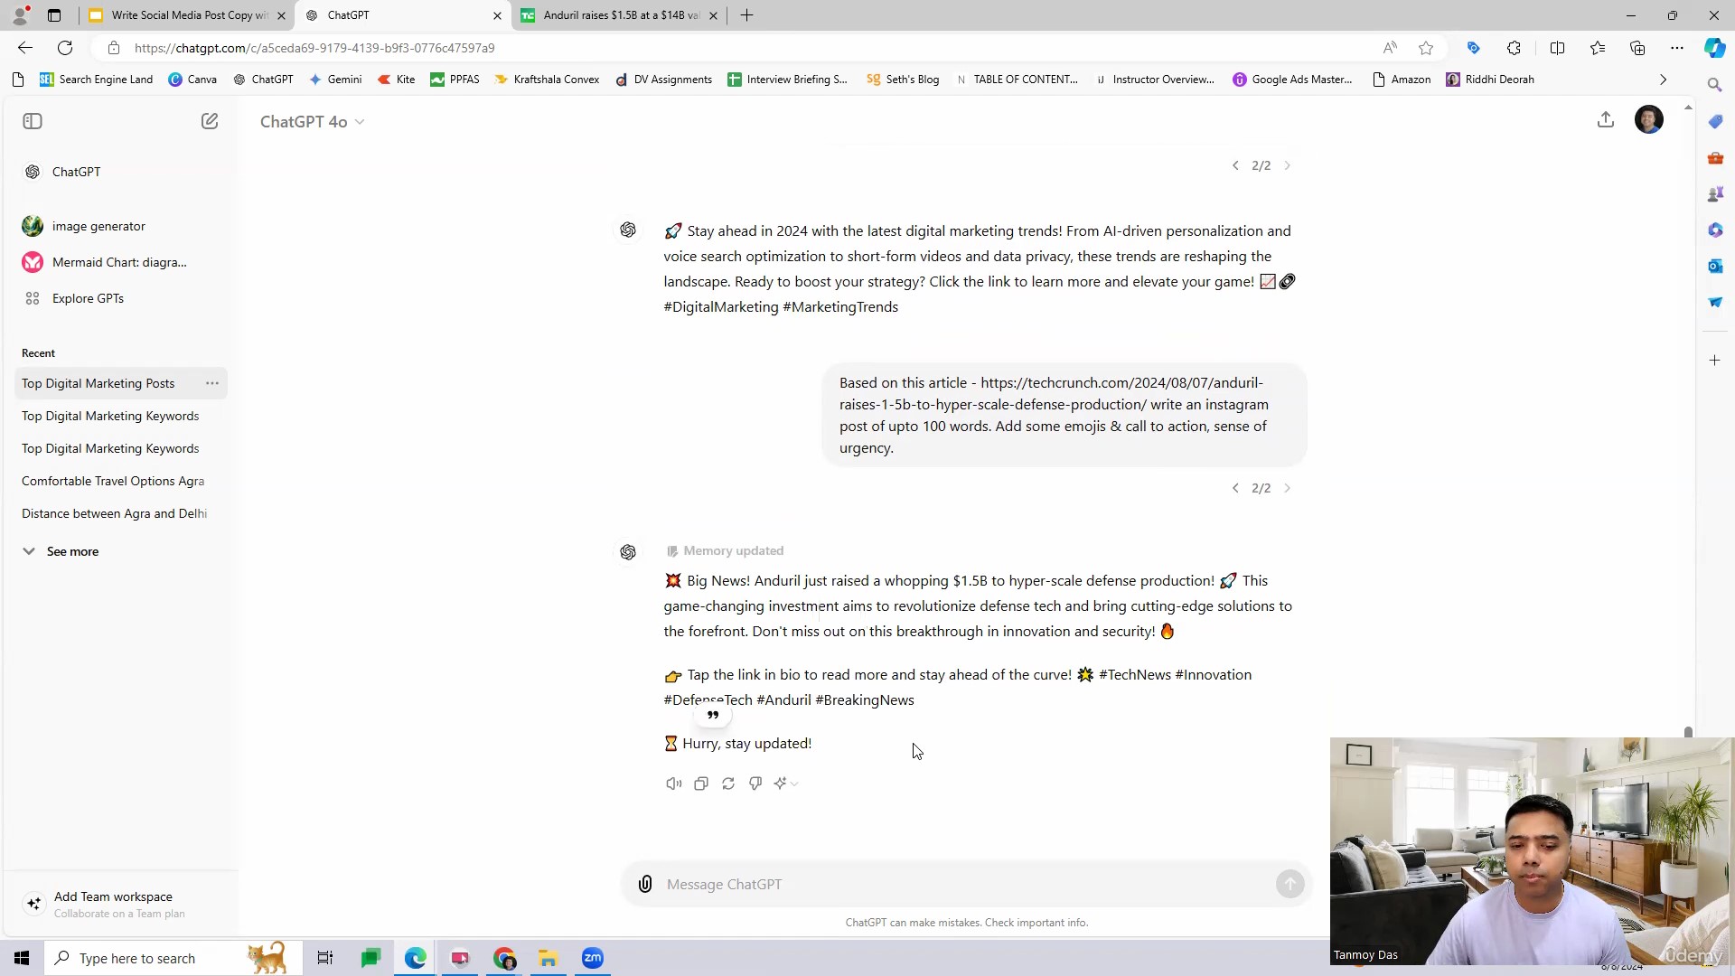Image resolution: width=1735 pixels, height=976 pixels.
Task: Open browser extensions puzzle icon
Action: coord(1514,48)
